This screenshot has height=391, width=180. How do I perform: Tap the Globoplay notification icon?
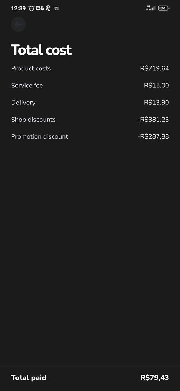[x=57, y=8]
